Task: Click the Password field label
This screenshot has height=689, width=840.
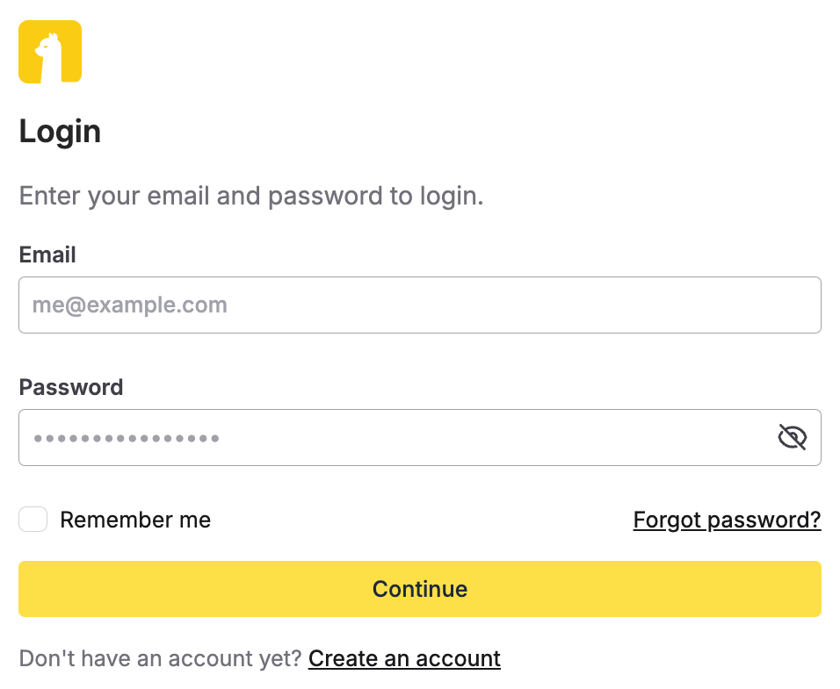Action: tap(71, 387)
